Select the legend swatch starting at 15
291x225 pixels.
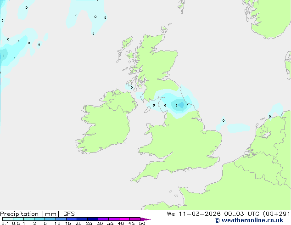click(72, 219)
